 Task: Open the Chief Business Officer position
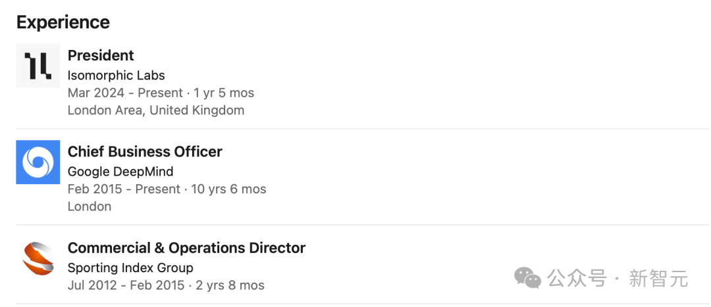[x=145, y=151]
